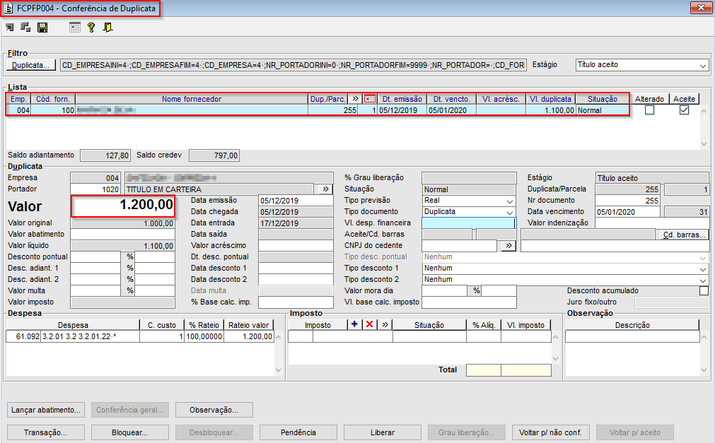
Task: Click the Lista scroll down arrow
Action: pos(704,144)
